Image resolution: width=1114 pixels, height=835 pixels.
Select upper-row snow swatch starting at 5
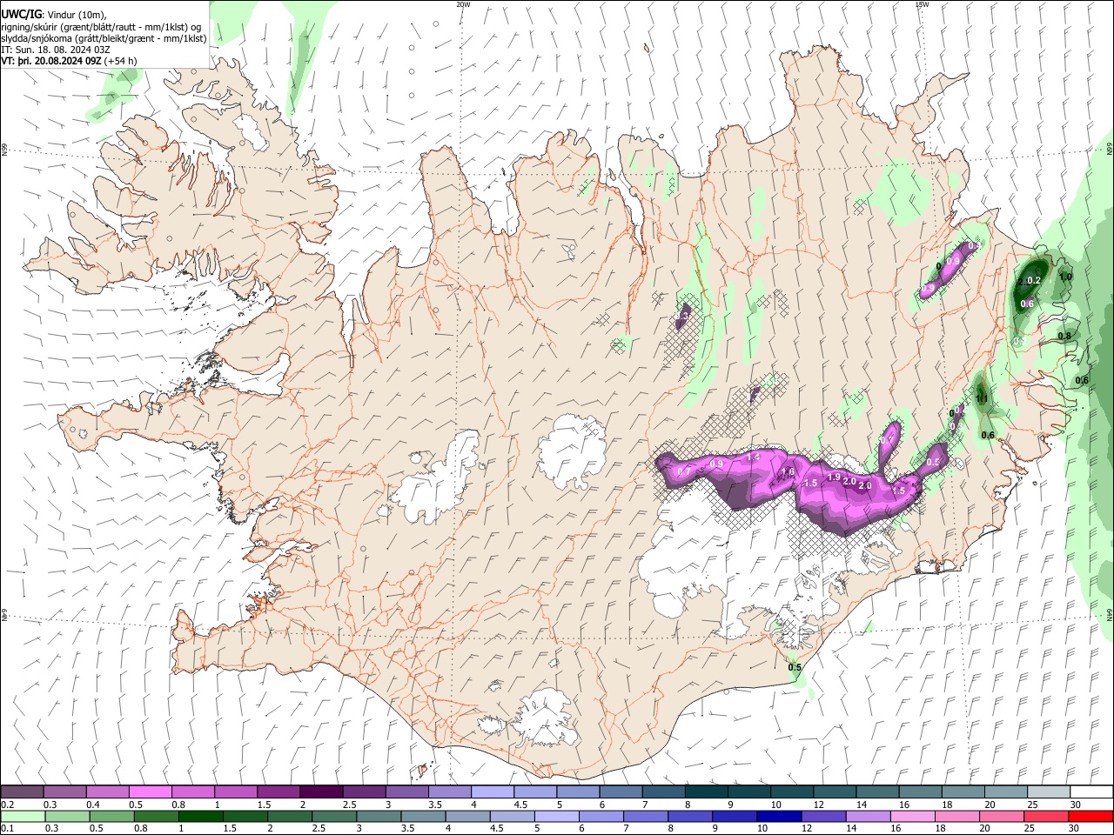[578, 792]
